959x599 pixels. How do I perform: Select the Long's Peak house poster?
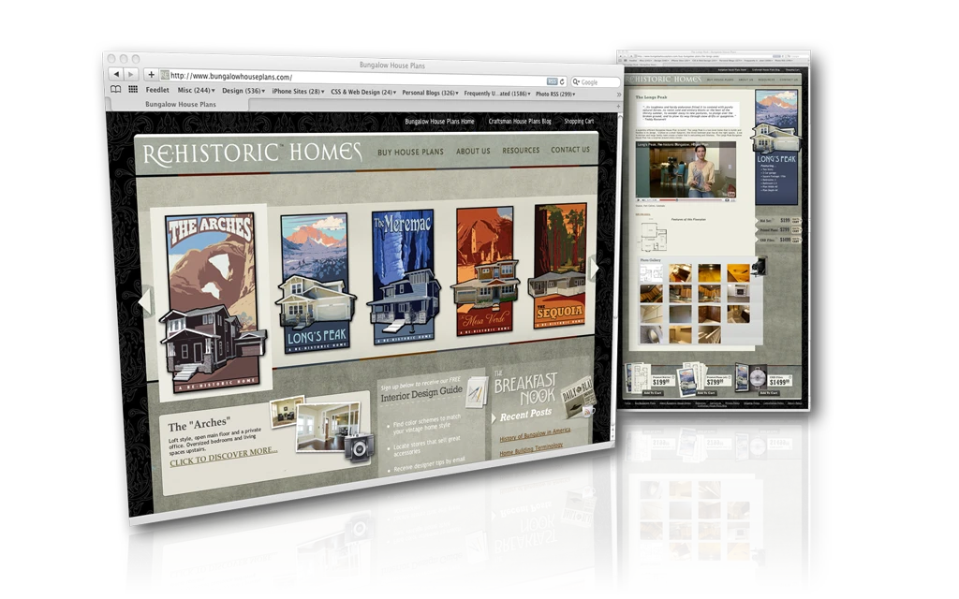click(x=316, y=283)
